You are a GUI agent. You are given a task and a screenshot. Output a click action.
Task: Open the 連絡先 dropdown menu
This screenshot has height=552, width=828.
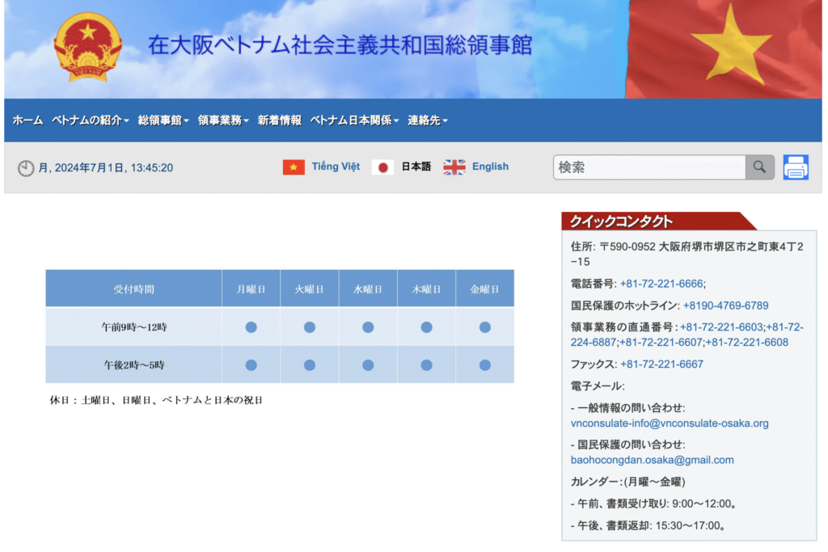[427, 120]
